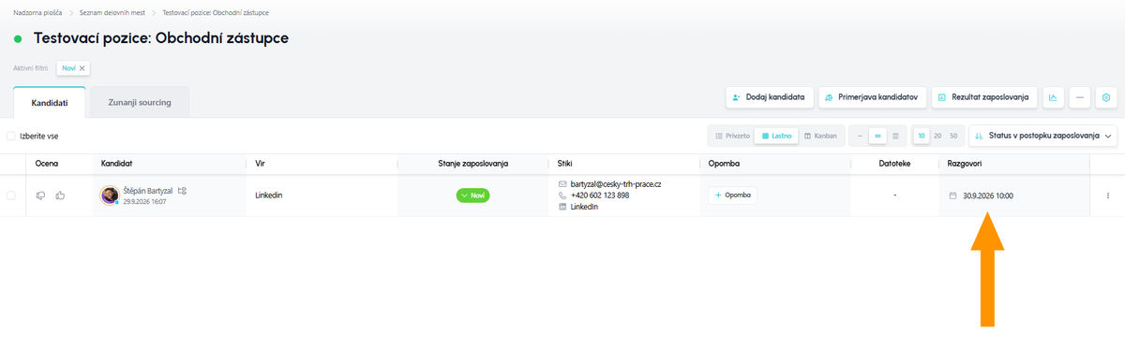Screen dimensions: 1125x347
Task: Click the thumbs up rating icon
Action: tap(60, 195)
